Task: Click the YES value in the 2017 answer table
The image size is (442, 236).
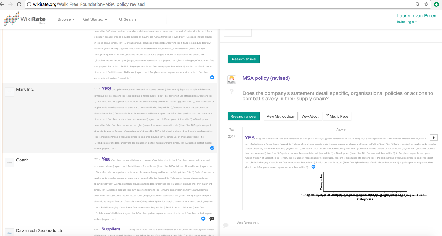Action: (250, 138)
